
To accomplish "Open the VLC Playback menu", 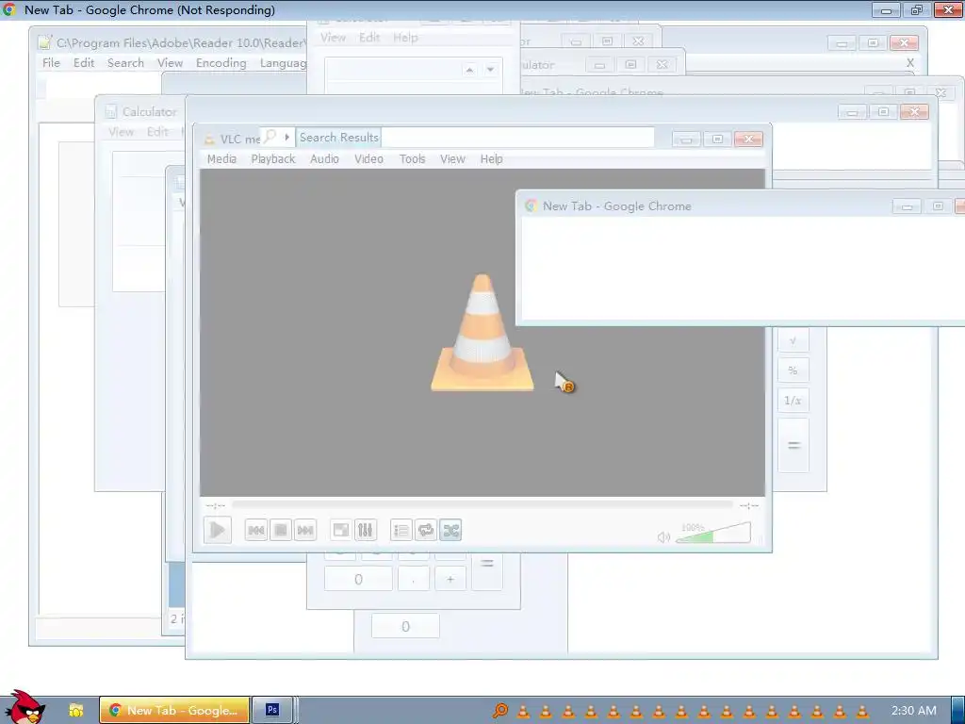I will click(x=273, y=158).
